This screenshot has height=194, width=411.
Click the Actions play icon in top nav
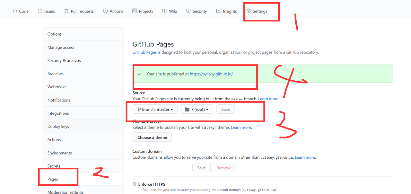pyautogui.click(x=105, y=11)
